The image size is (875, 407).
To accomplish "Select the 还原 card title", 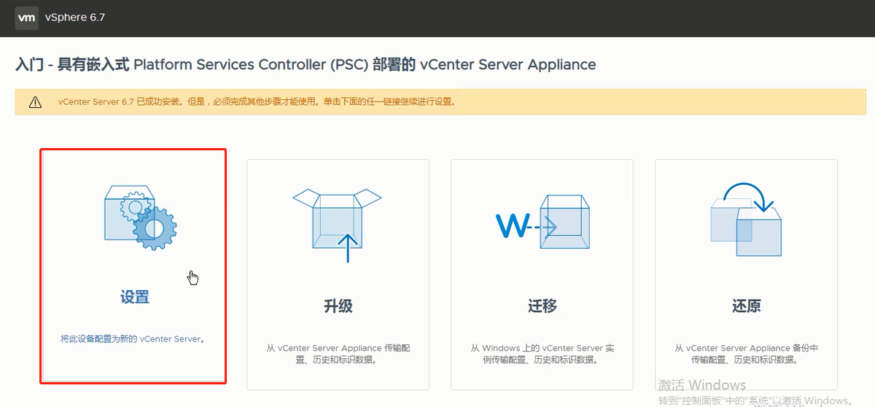I will [746, 306].
